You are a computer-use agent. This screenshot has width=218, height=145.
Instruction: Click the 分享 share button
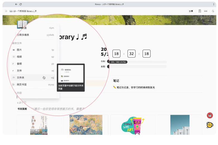pos(191,11)
